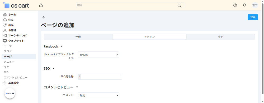Click the Facebookオブジェクトタイプ label
The width and height of the screenshot is (264, 103).
pos(59,56)
